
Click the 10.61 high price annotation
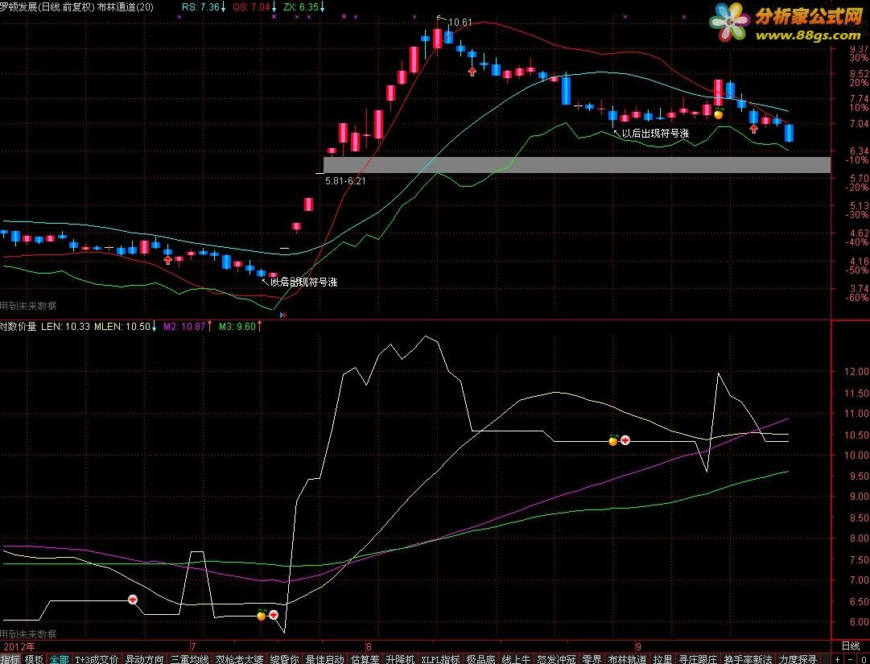(460, 23)
